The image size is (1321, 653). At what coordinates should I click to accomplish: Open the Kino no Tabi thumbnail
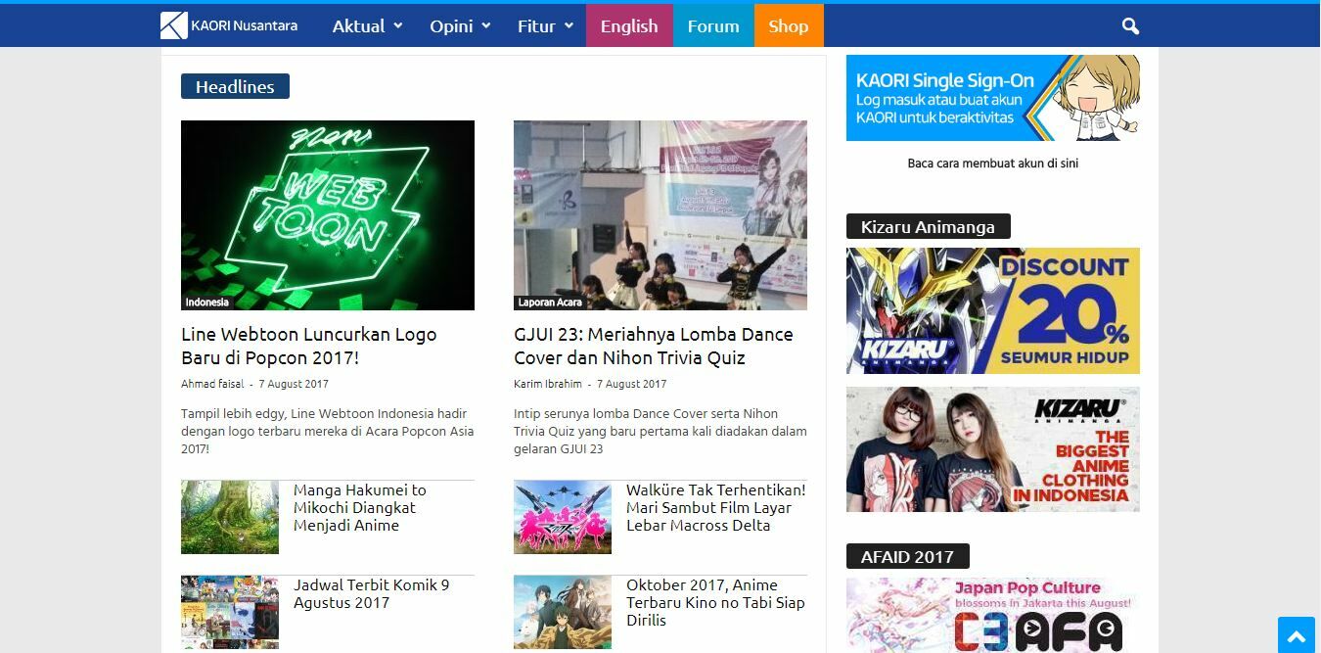tap(563, 612)
